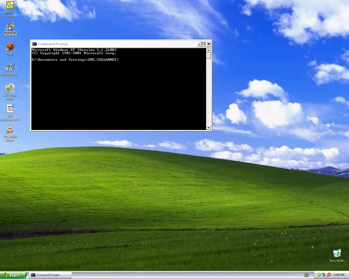This screenshot has width=349, height=279.
Task: Select the AVSVideoEd... installer desktop icon
Action: tap(10, 69)
